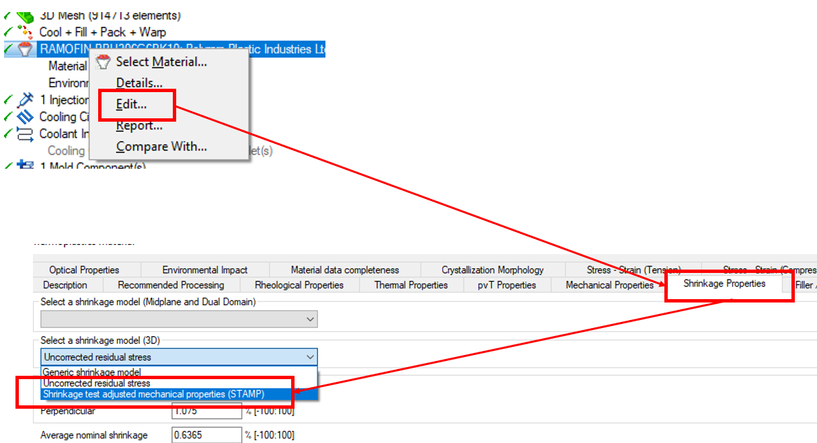The image size is (817, 443).
Task: Select Shrinkage test adjusted mechanical properties (STAMP)
Action: [153, 394]
